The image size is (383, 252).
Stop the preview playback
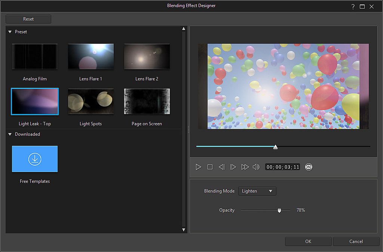click(x=210, y=167)
